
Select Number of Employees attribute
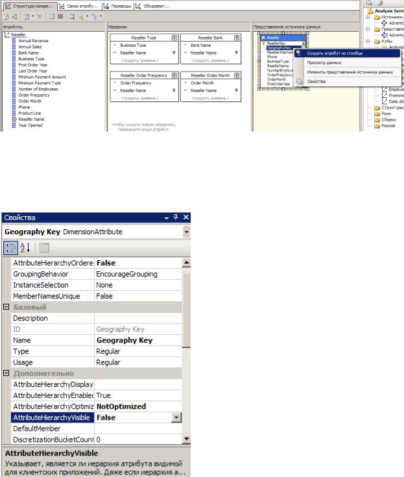(38, 89)
